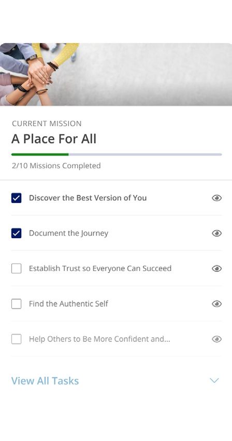View Document the Journey via eye icon
The image size is (232, 441).
pyautogui.click(x=216, y=233)
